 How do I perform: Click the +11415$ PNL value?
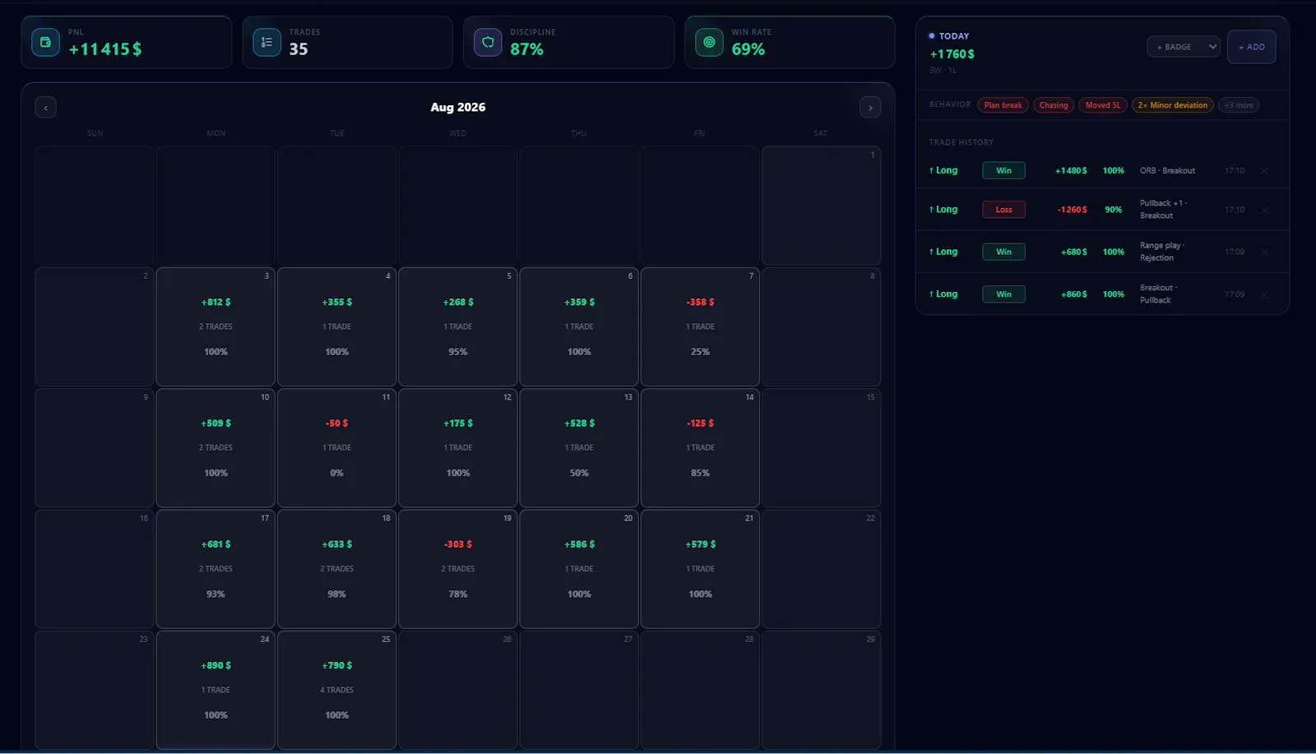point(105,49)
